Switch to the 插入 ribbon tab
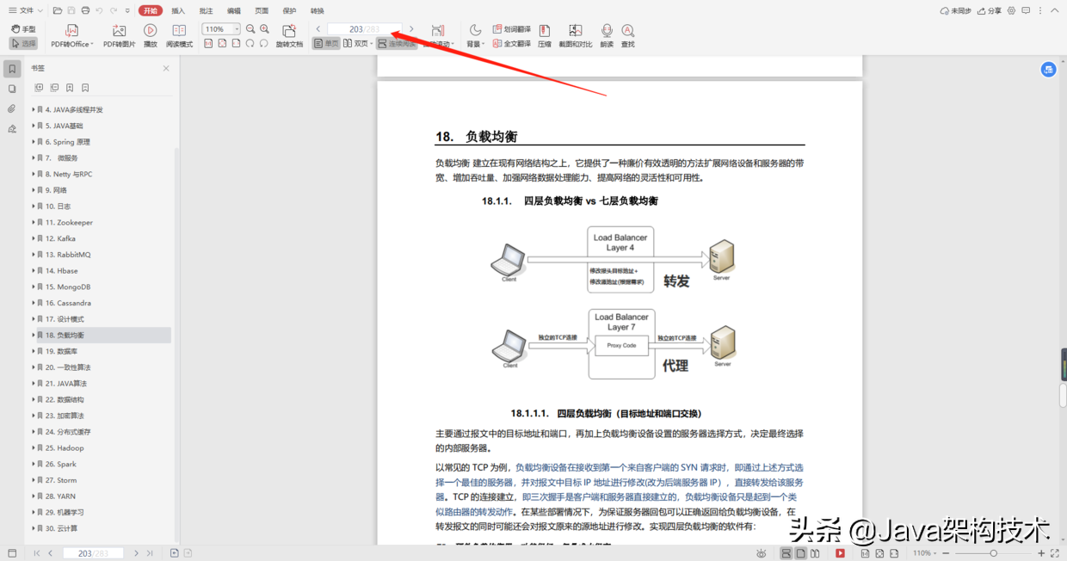This screenshot has width=1067, height=561. [x=178, y=10]
